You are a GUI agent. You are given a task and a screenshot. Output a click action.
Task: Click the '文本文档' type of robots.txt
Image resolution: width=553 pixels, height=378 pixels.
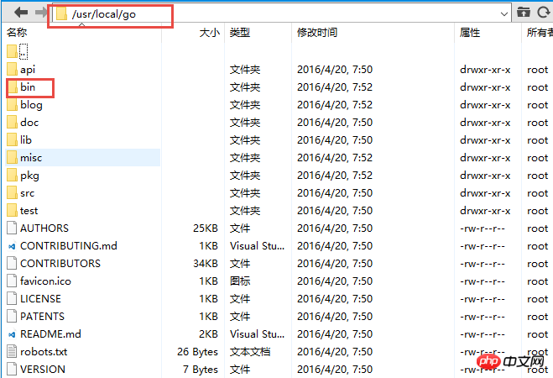(x=250, y=352)
